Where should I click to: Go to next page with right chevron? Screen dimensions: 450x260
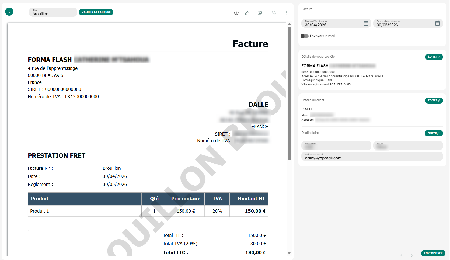tap(412, 255)
